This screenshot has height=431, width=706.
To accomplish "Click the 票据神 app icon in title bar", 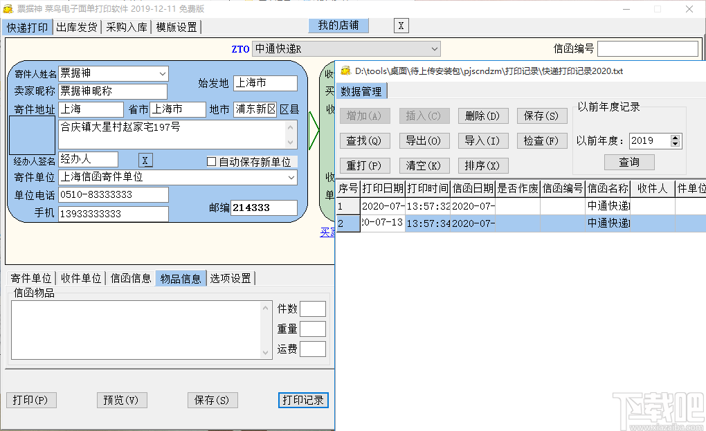I will click(8, 8).
